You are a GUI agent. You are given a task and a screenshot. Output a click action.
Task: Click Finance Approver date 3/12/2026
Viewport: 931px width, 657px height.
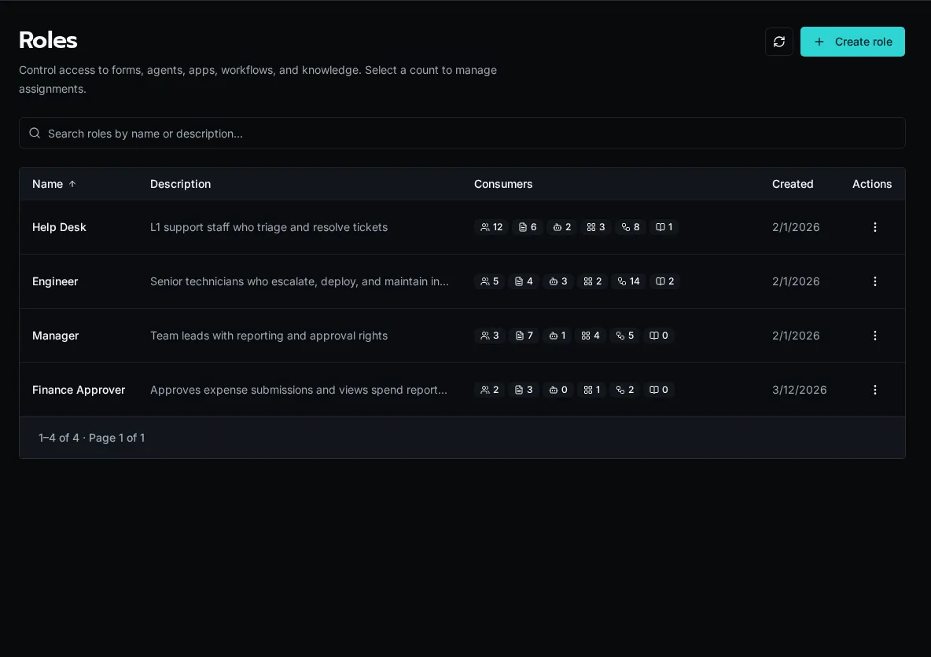point(799,390)
